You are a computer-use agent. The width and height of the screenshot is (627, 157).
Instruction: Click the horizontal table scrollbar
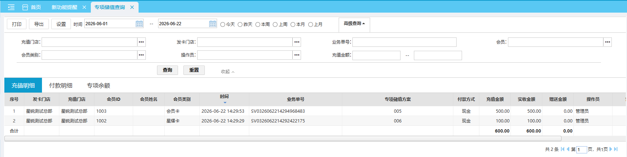[x=283, y=139]
